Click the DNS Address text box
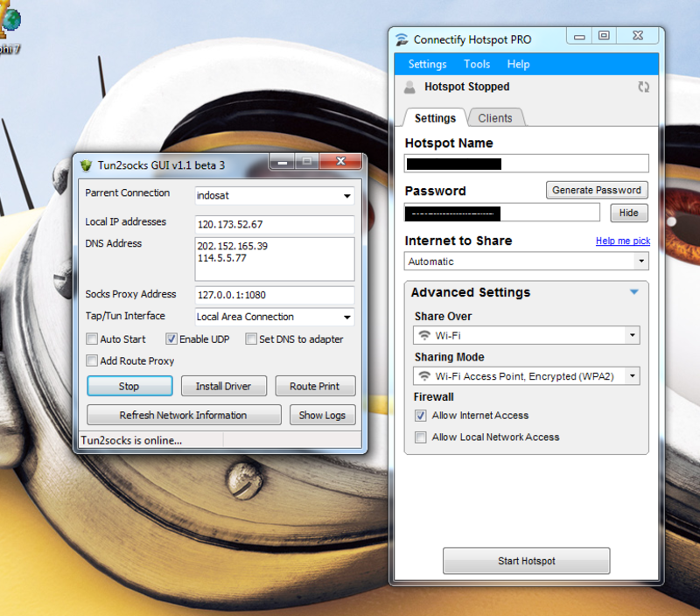 (x=275, y=259)
